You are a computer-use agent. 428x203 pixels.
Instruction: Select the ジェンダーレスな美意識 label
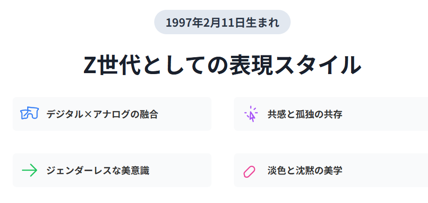tap(98, 170)
